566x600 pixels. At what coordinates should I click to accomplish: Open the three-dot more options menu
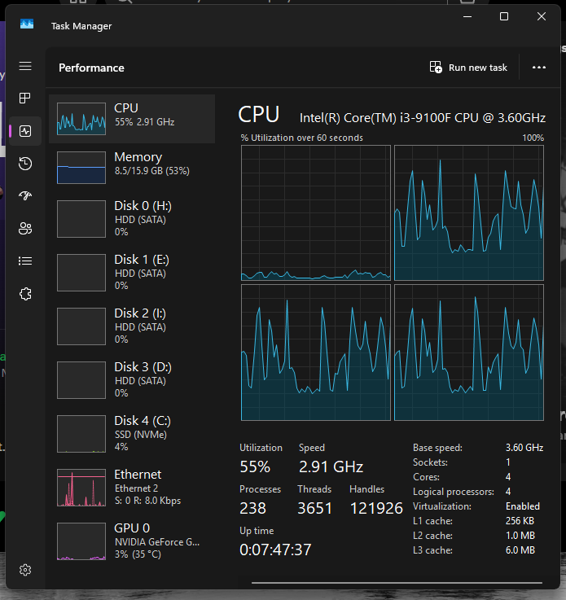point(539,68)
